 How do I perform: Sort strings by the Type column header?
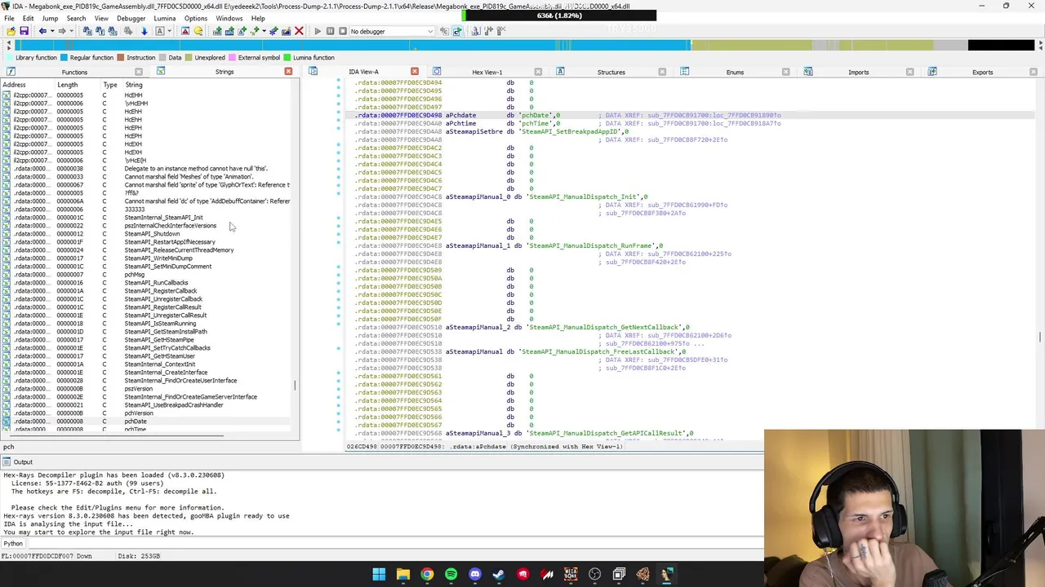110,85
